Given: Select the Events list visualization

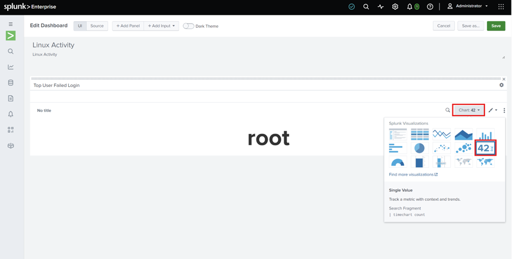Looking at the screenshot, I should 398,134.
